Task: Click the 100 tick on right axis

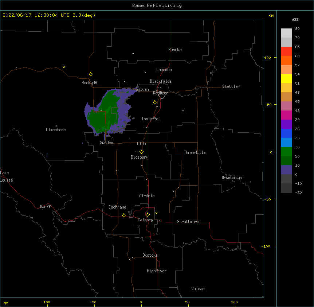Action: pos(267,58)
